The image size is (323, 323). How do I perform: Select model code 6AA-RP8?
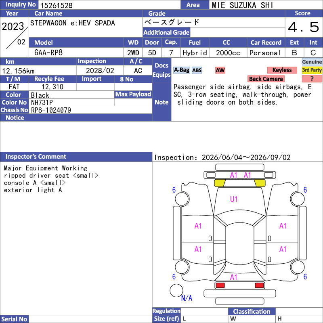coord(48,53)
